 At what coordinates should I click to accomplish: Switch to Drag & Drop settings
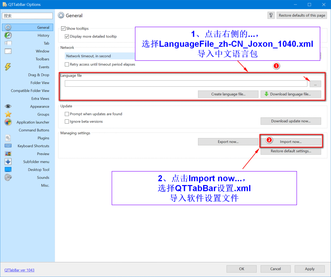pos(39,75)
